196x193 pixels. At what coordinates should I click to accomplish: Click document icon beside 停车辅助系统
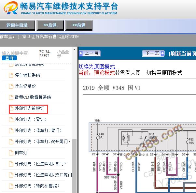point(11,75)
